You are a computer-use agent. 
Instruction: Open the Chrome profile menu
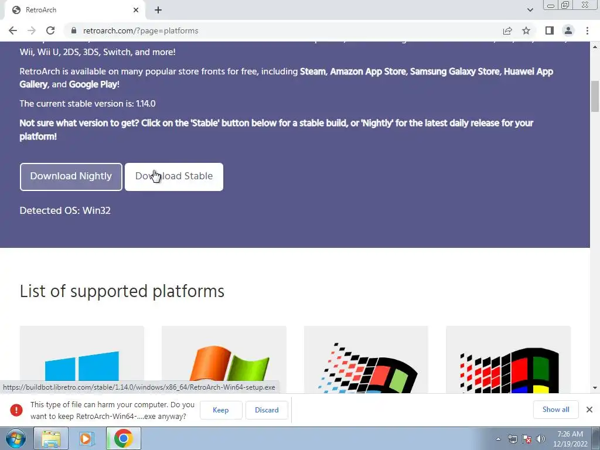coord(568,30)
